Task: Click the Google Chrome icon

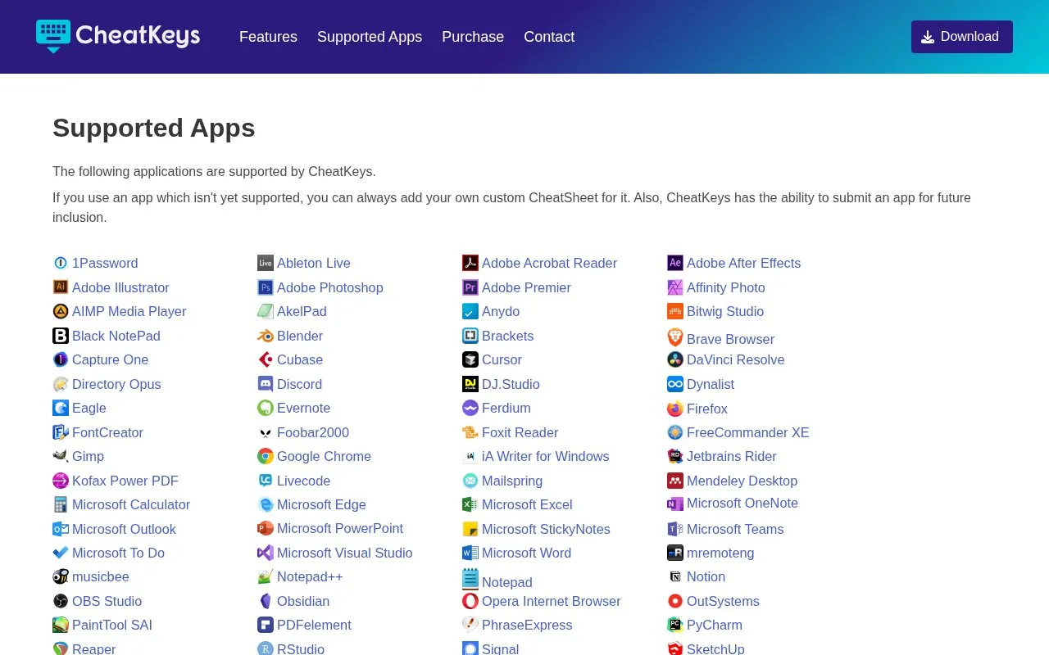Action: pyautogui.click(x=266, y=456)
